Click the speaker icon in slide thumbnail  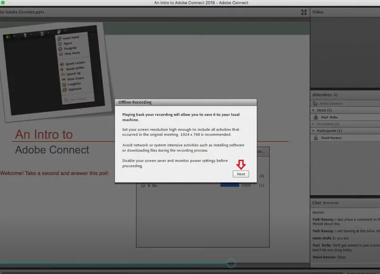[x=8, y=37]
